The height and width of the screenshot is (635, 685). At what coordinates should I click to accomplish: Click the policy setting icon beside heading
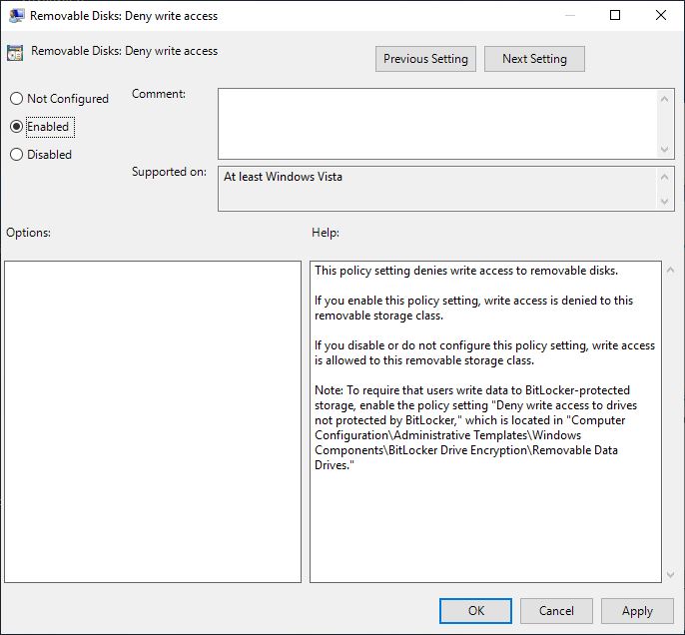[15, 53]
